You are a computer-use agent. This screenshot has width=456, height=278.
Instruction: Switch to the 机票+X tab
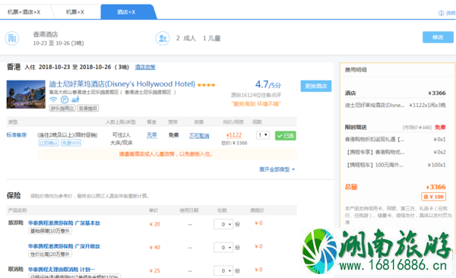pyautogui.click(x=75, y=12)
